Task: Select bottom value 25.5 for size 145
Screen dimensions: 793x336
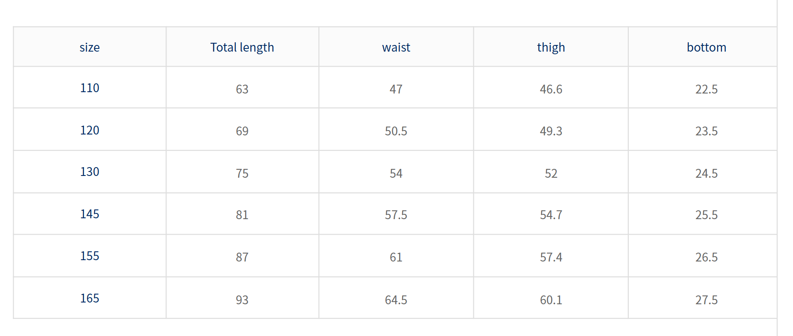Action: pos(706,215)
